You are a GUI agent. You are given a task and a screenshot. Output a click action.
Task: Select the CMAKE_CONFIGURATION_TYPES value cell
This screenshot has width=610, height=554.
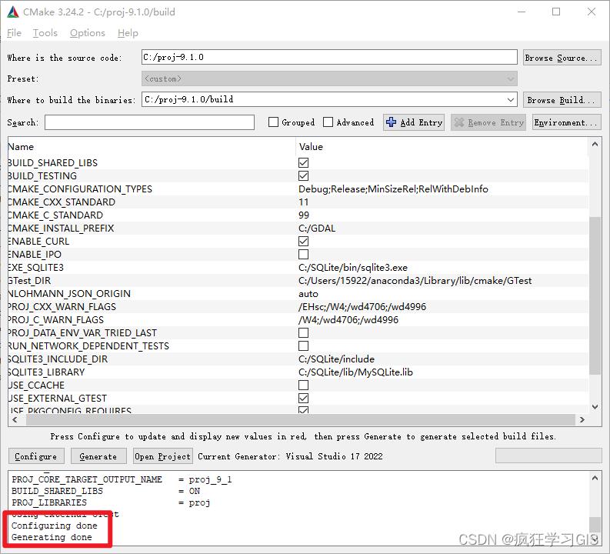[393, 189]
